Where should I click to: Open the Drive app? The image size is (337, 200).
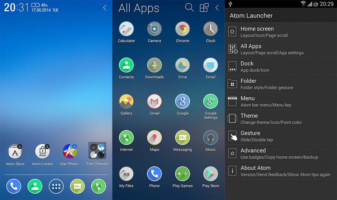tap(182, 65)
